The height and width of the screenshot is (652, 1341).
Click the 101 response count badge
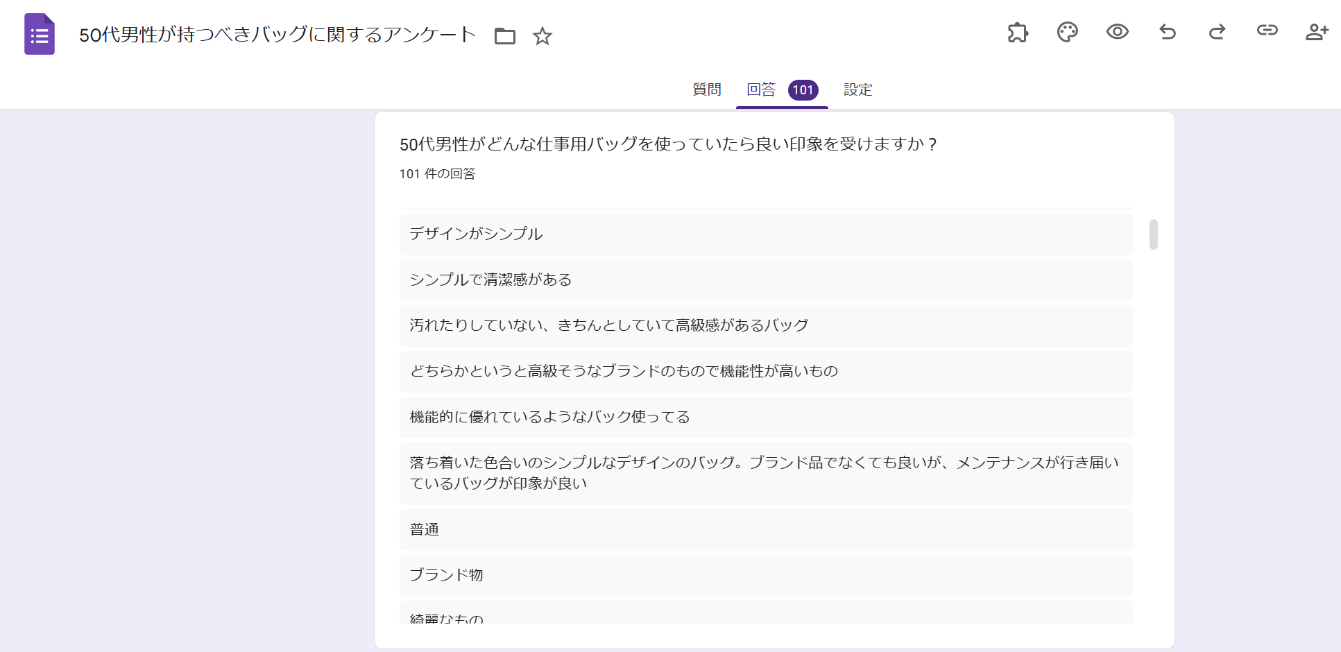[x=803, y=89]
